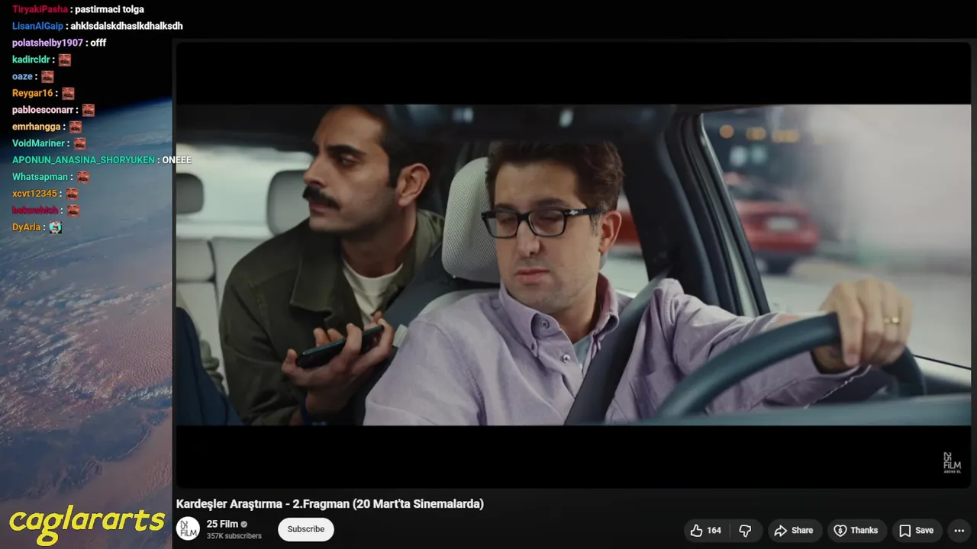Click username APONUN_ANASINA_SHORYUKEN in chat
Viewport: 977px width, 549px height.
pyautogui.click(x=83, y=160)
